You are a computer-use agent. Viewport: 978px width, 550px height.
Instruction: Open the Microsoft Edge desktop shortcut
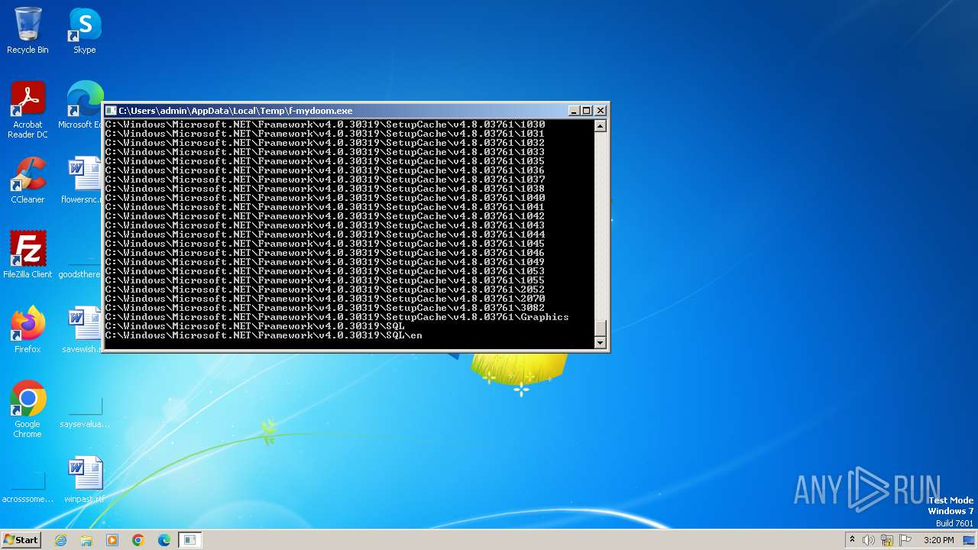point(80,105)
